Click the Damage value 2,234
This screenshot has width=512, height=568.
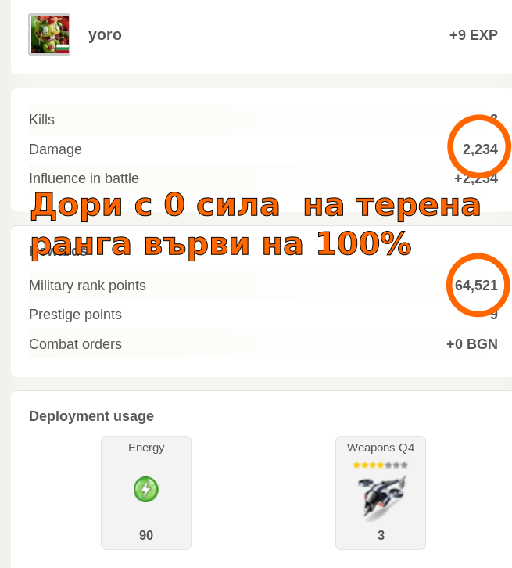[x=480, y=149]
